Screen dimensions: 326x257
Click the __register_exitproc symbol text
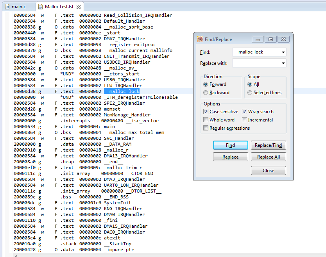pyautogui.click(x=130, y=45)
